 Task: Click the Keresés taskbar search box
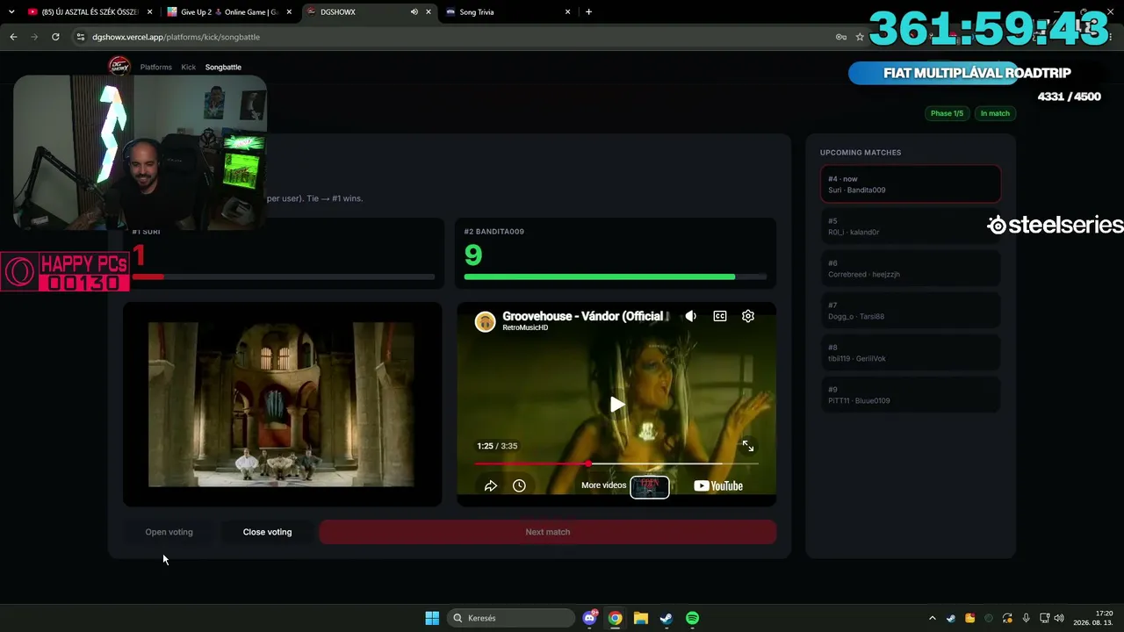513,618
